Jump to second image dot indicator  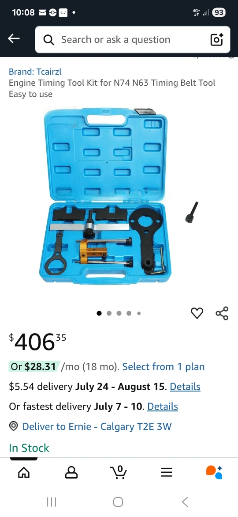(109, 313)
